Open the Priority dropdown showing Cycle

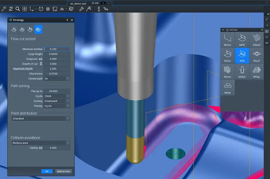pyautogui.click(x=57, y=106)
